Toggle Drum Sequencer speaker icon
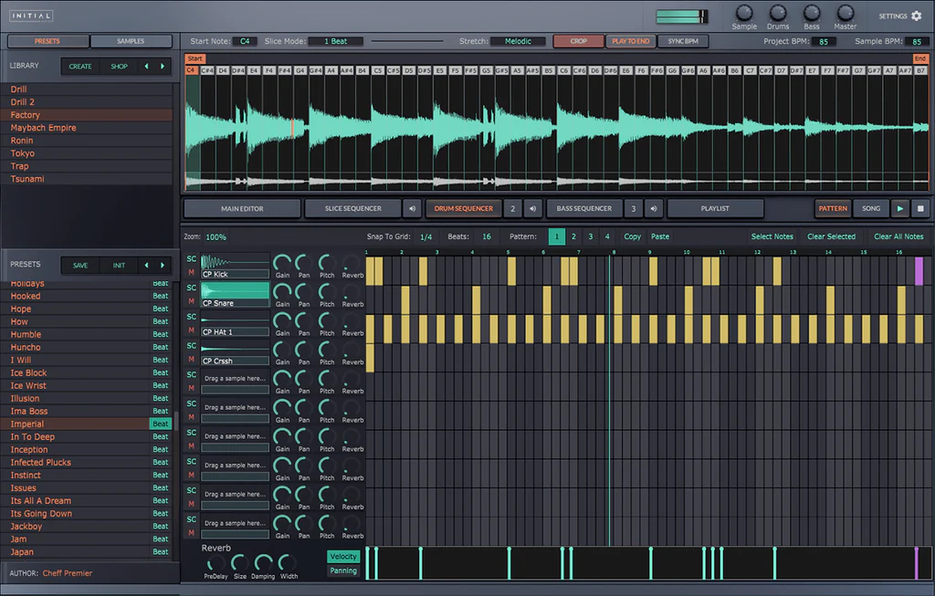The image size is (935, 596). click(532, 209)
